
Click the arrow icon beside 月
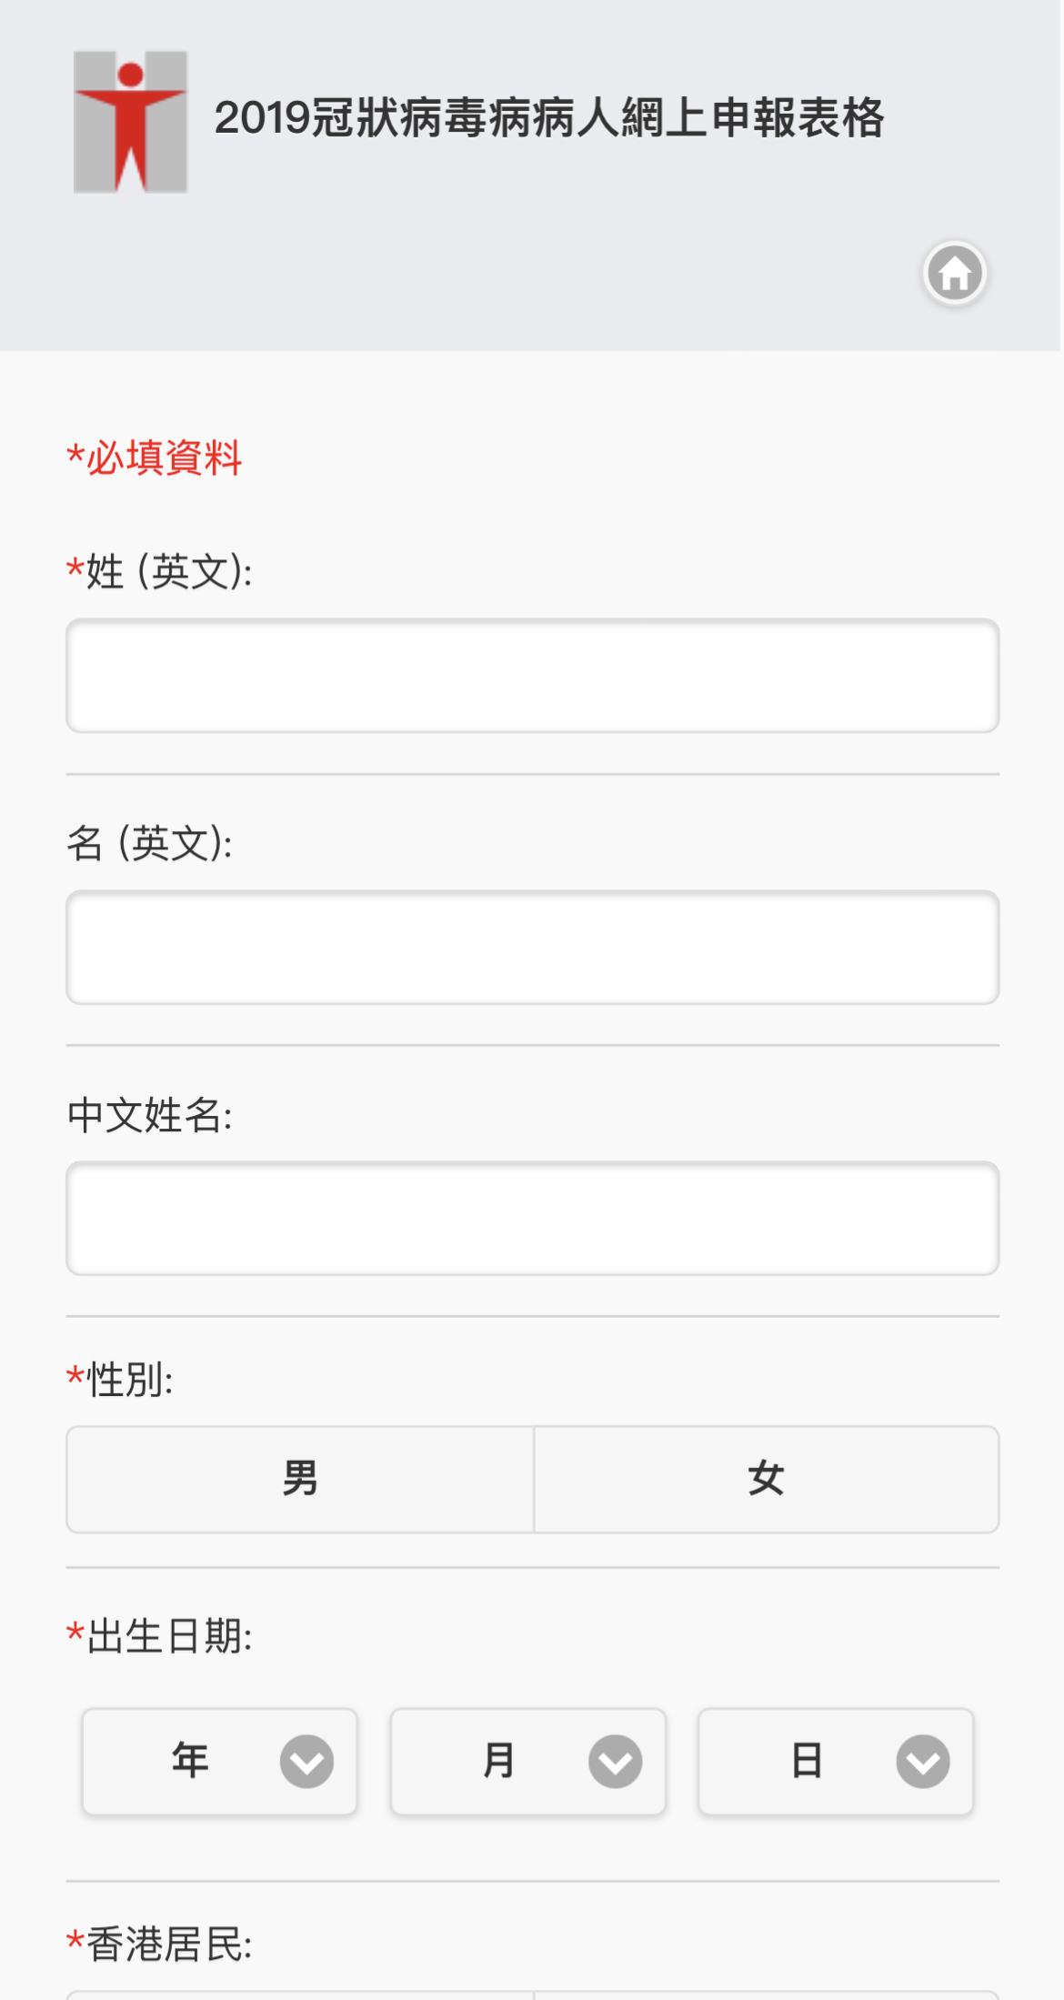coord(615,1762)
